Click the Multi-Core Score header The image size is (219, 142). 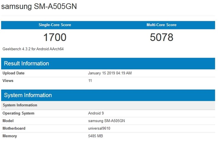pyautogui.click(x=162, y=25)
